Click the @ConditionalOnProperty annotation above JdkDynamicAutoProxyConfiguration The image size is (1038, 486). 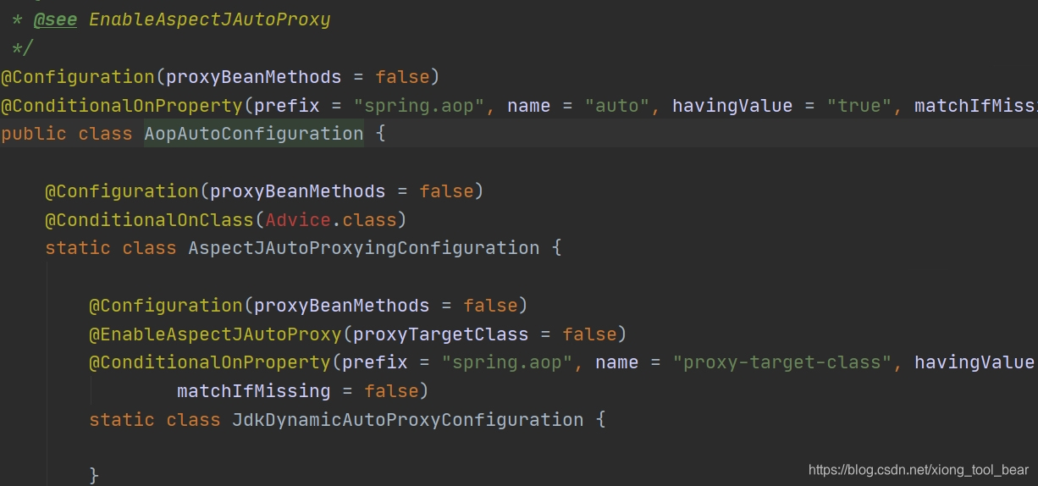tap(210, 362)
